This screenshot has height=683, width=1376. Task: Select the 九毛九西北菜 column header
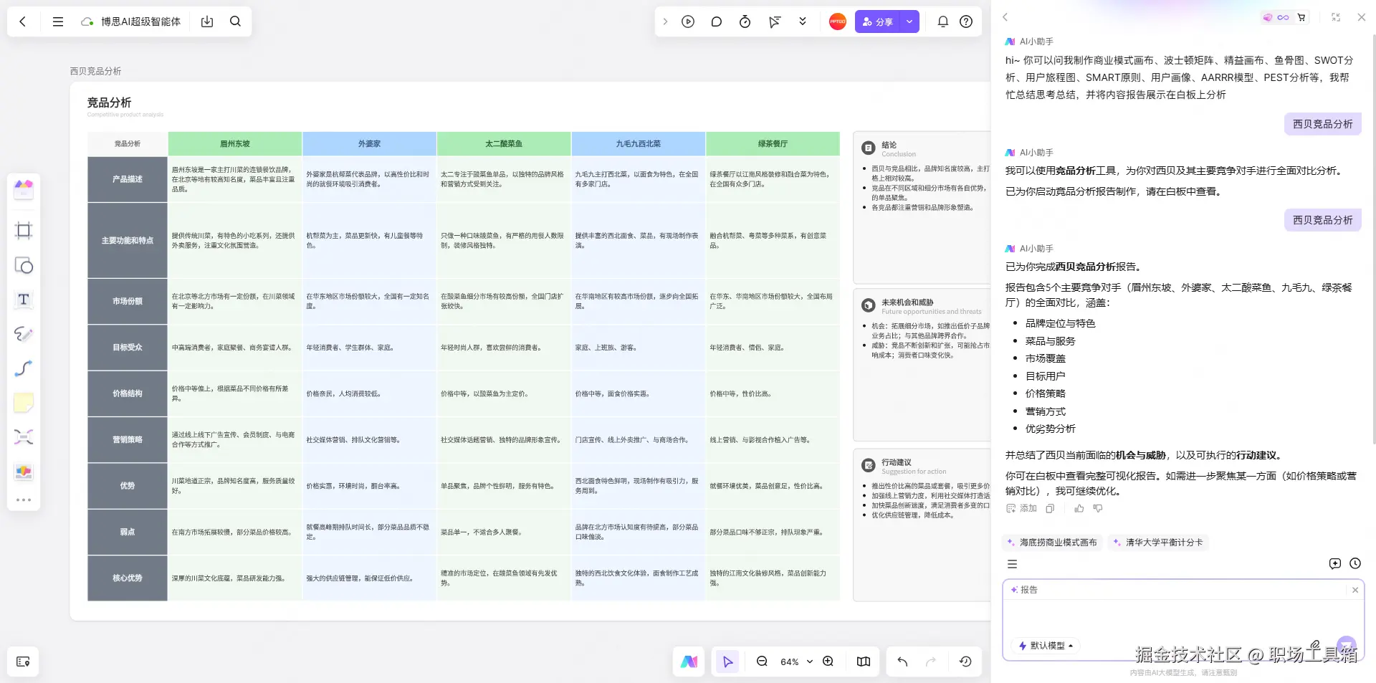[x=639, y=143]
